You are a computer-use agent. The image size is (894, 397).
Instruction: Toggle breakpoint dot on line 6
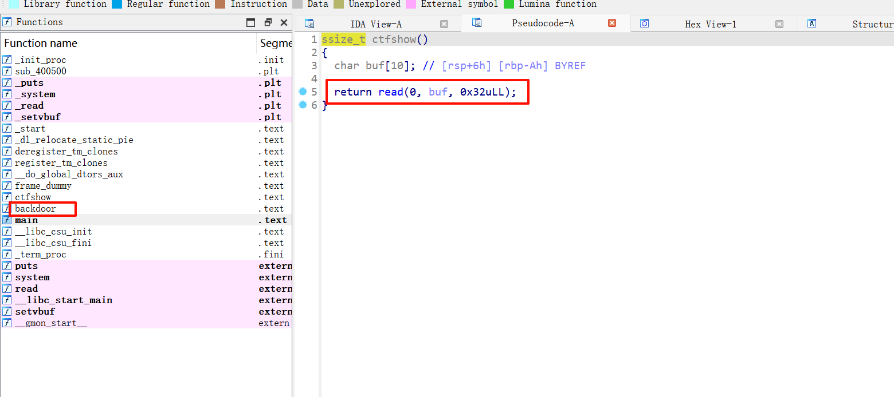click(303, 105)
